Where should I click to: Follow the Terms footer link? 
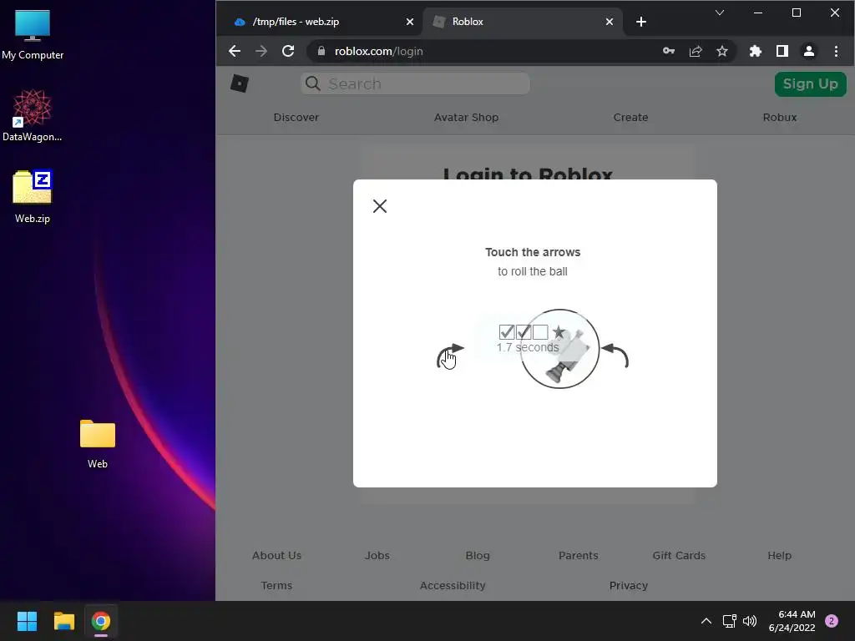click(x=276, y=585)
